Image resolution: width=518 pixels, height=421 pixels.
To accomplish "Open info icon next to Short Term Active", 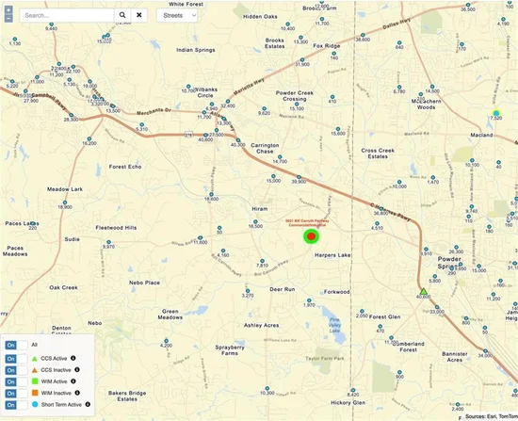I will [x=88, y=404].
